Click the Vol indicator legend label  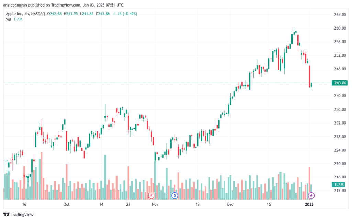click(8, 19)
